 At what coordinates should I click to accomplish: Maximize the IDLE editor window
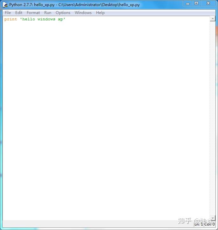196,3
